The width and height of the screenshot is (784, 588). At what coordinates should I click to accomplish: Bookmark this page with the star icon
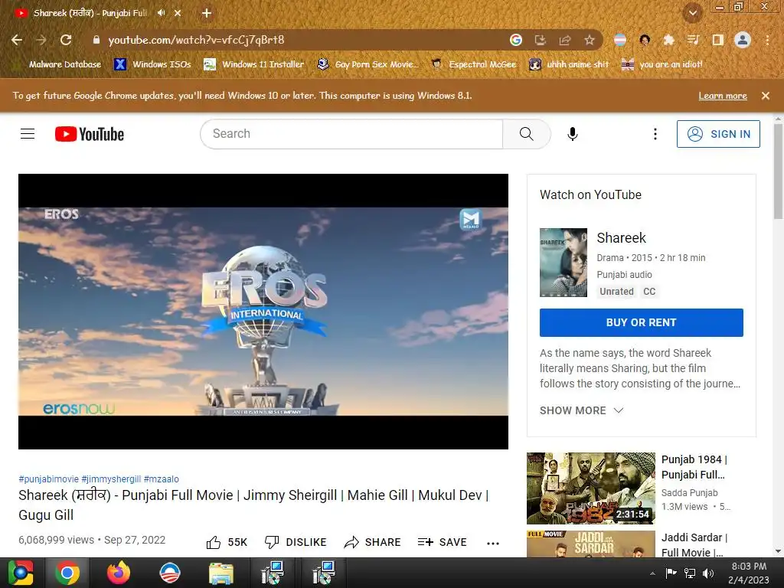(590, 40)
